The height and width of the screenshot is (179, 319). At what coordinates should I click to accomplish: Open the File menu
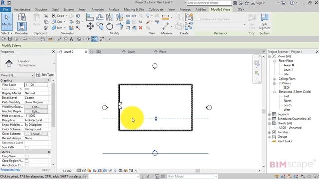pos(5,9)
